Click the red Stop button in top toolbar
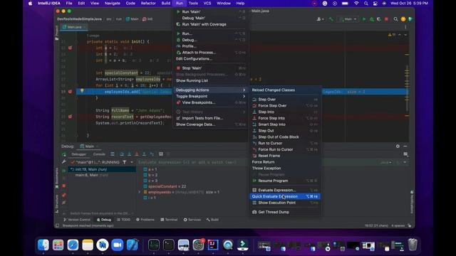Image resolution: width=456 pixels, height=256 pixels. [386, 19]
